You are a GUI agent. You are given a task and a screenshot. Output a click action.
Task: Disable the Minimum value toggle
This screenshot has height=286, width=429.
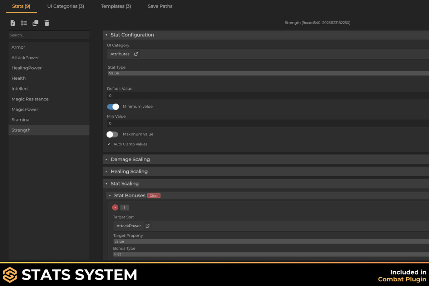tap(113, 107)
